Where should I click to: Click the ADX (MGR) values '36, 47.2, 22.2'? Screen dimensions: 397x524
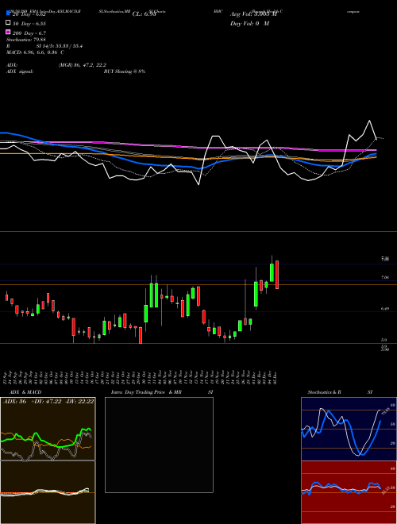[83, 65]
